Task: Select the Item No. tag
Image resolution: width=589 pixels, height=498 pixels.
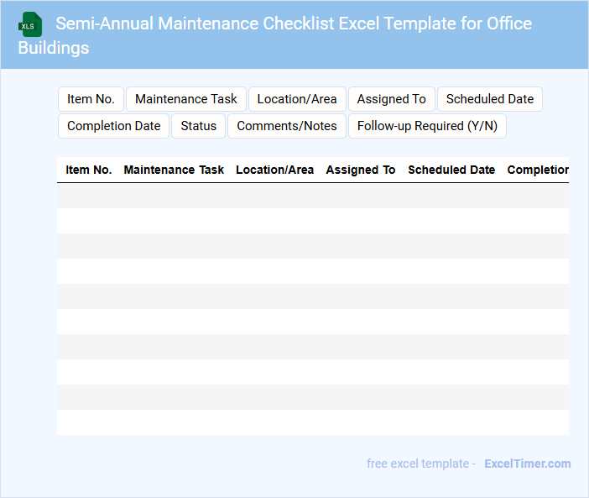Action: click(91, 99)
